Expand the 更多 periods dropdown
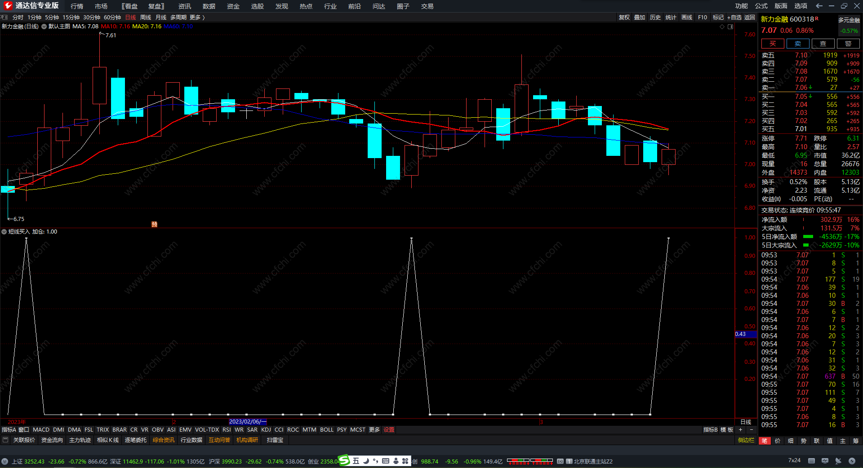Viewport: 863px width, 468px height. click(197, 18)
